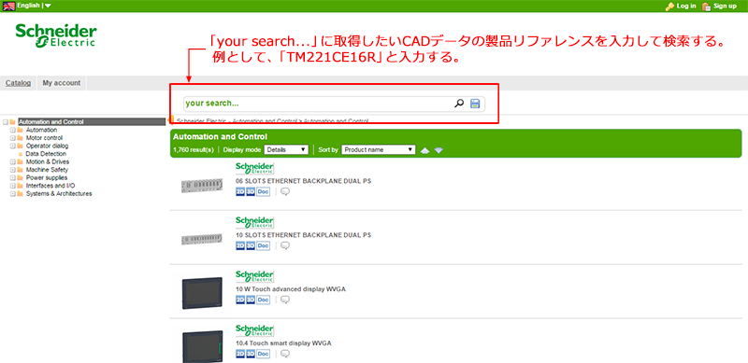
Task: Expand the Machine Safety tree folder
Action: (13, 170)
